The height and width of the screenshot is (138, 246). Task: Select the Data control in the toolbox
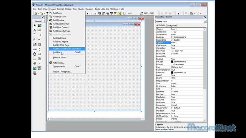click(39, 68)
